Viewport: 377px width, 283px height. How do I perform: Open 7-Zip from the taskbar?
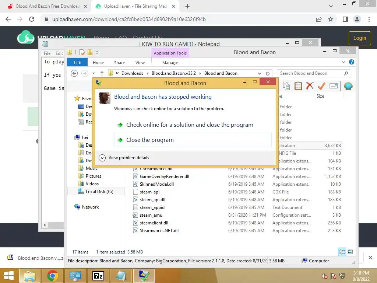tap(98, 276)
